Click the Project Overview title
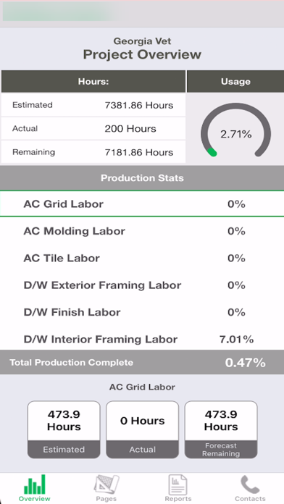Screen dimensions: 284x504 point(142,54)
